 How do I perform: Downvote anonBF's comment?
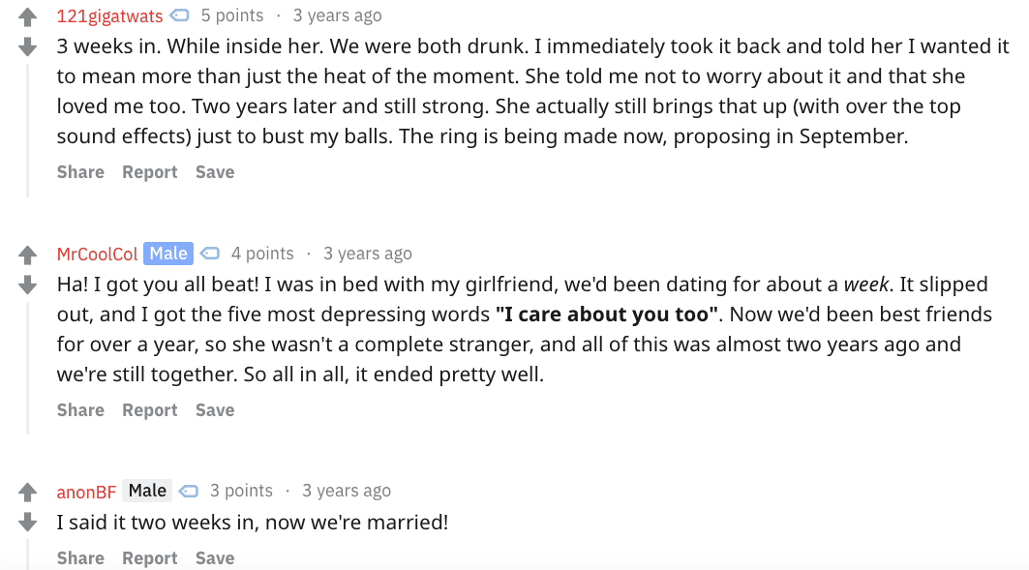(x=27, y=523)
